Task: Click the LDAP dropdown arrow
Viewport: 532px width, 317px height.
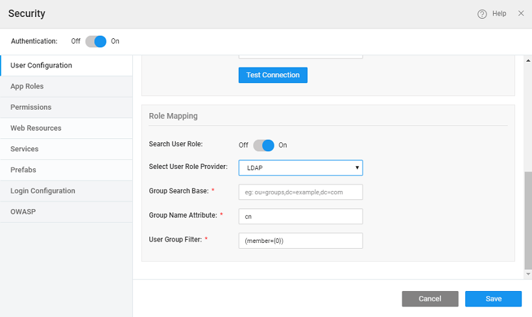Action: [357, 168]
